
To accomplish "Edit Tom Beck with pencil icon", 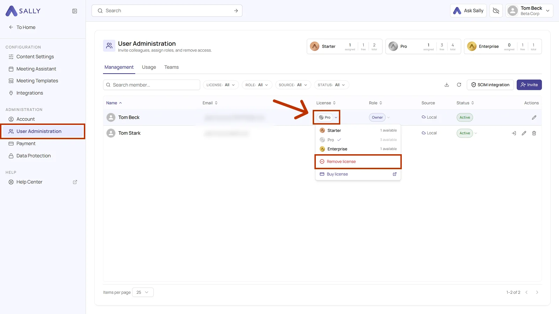I will [534, 118].
